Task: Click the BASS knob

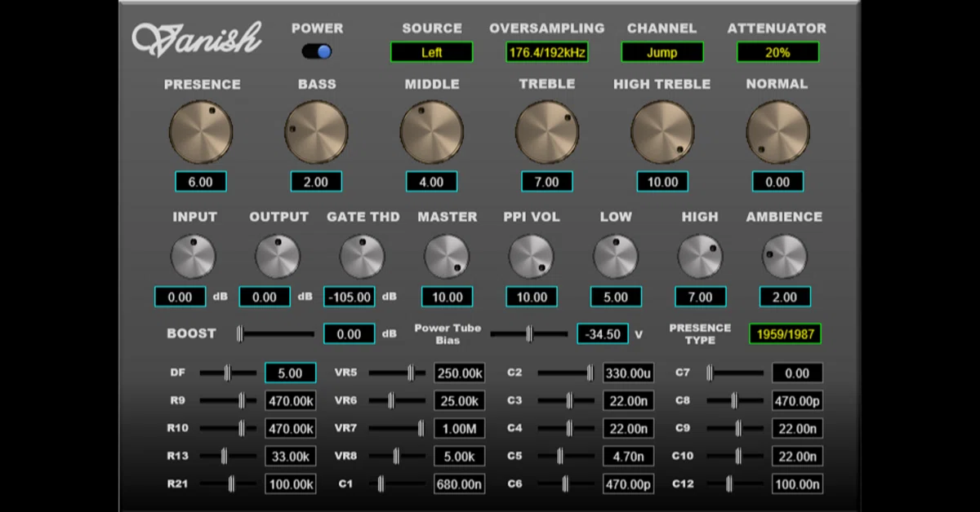Action: coord(316,131)
